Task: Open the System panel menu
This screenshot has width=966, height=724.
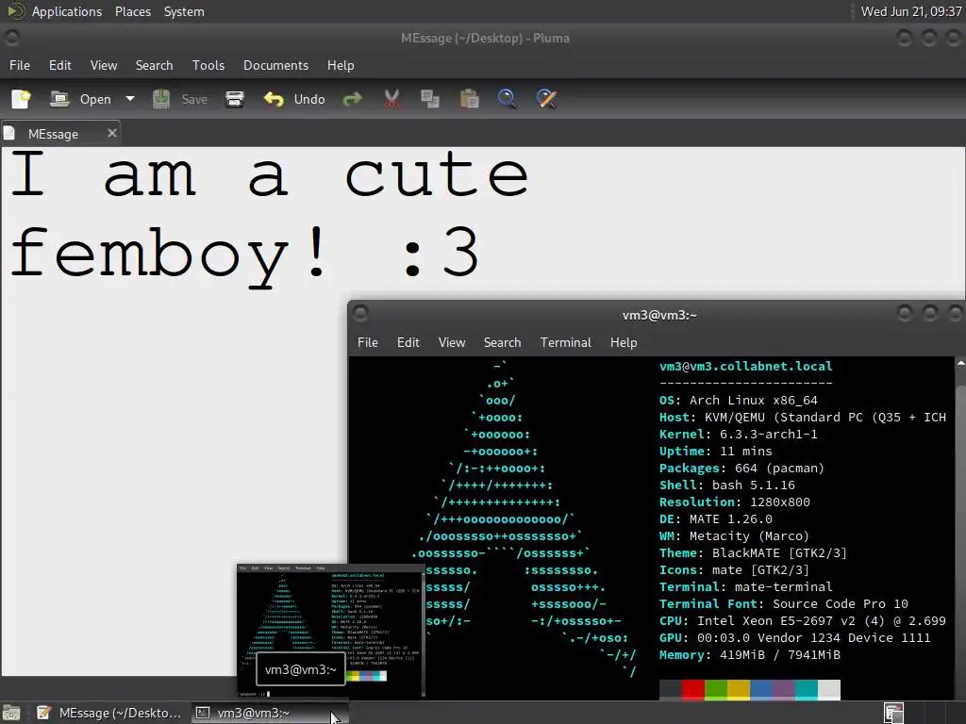Action: (184, 11)
